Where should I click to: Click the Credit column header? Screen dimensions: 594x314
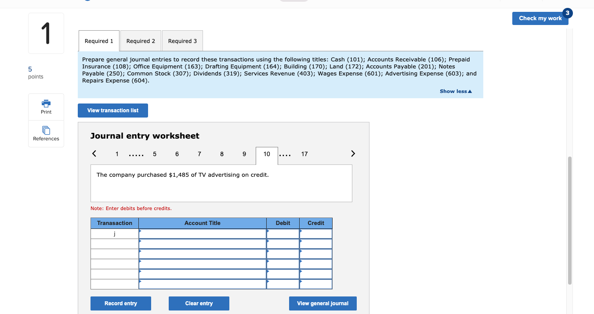(316, 223)
